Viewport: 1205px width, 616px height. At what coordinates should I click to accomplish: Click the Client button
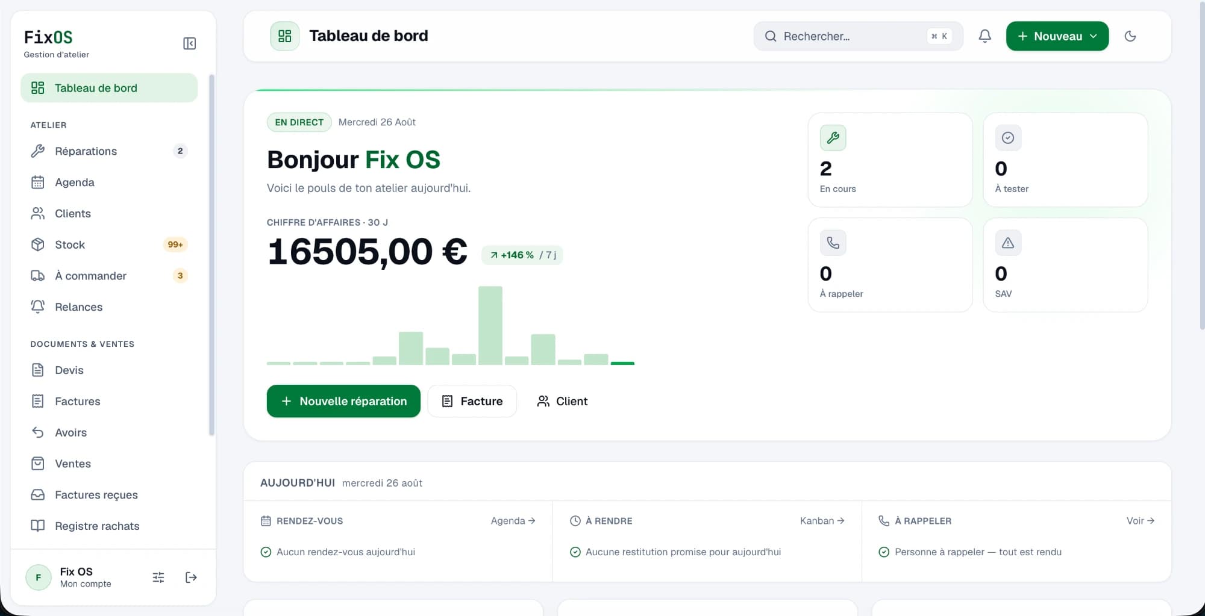pos(562,401)
